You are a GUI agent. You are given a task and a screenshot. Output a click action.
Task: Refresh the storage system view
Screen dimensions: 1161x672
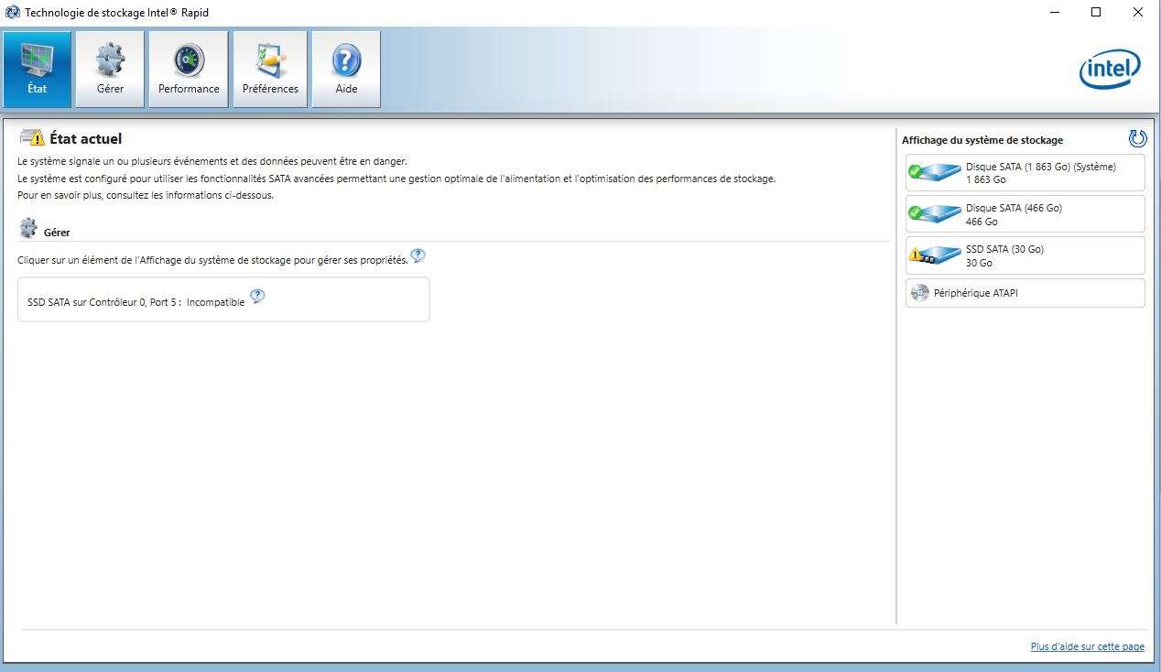coord(1137,138)
